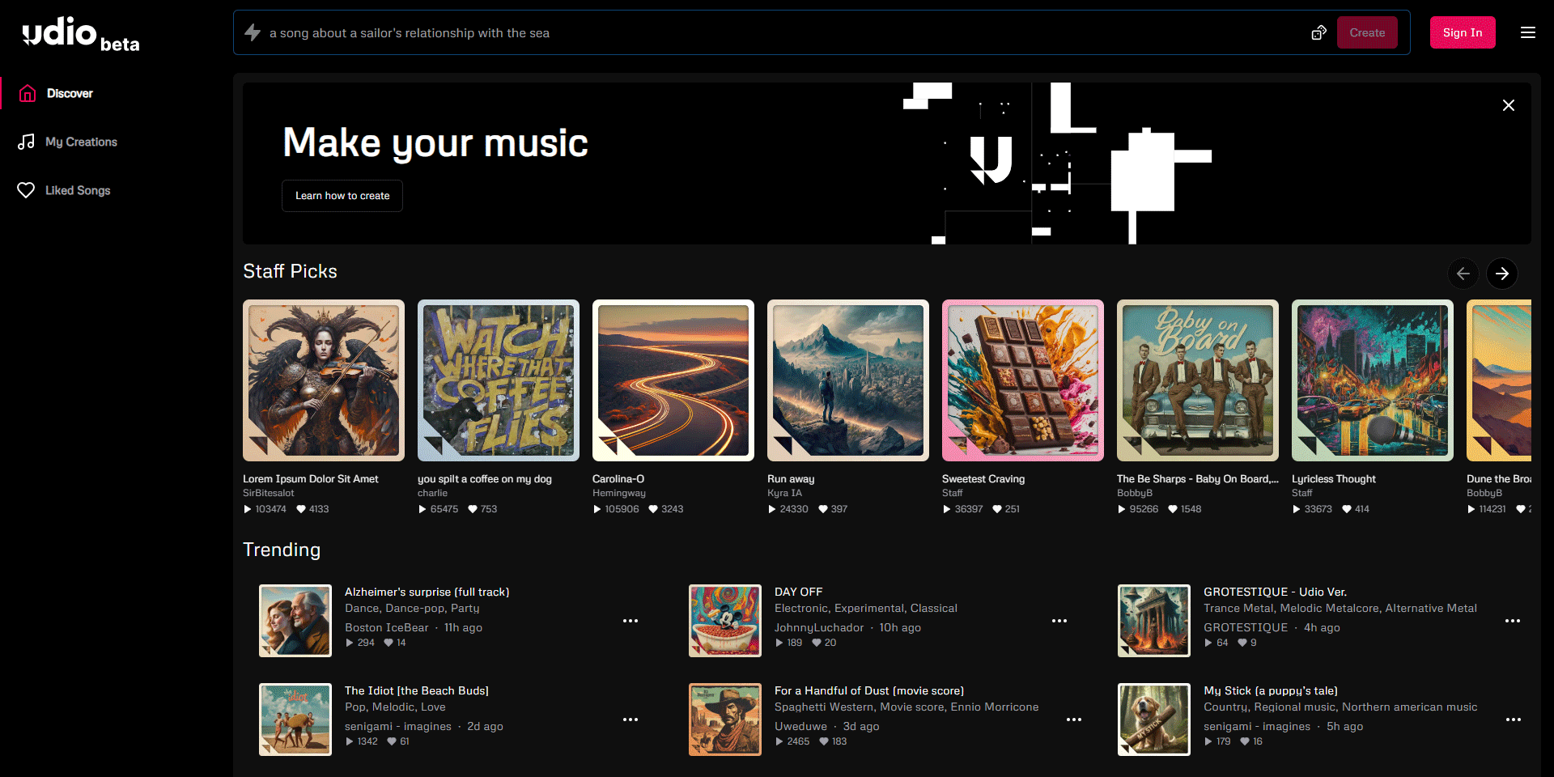Image resolution: width=1554 pixels, height=777 pixels.
Task: Go to previous Staff Picks arrow
Action: point(1463,274)
